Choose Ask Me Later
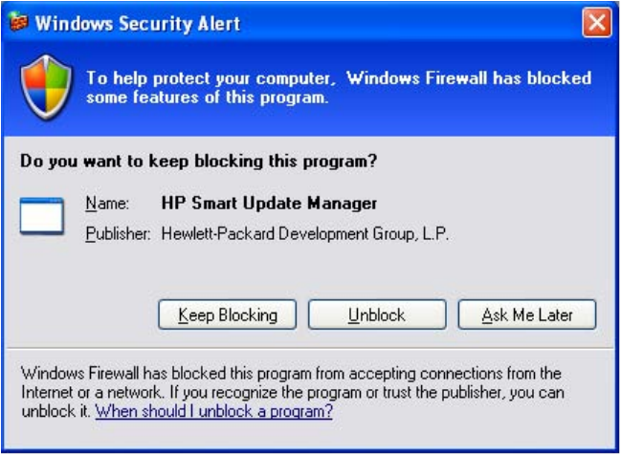 pyautogui.click(x=526, y=314)
